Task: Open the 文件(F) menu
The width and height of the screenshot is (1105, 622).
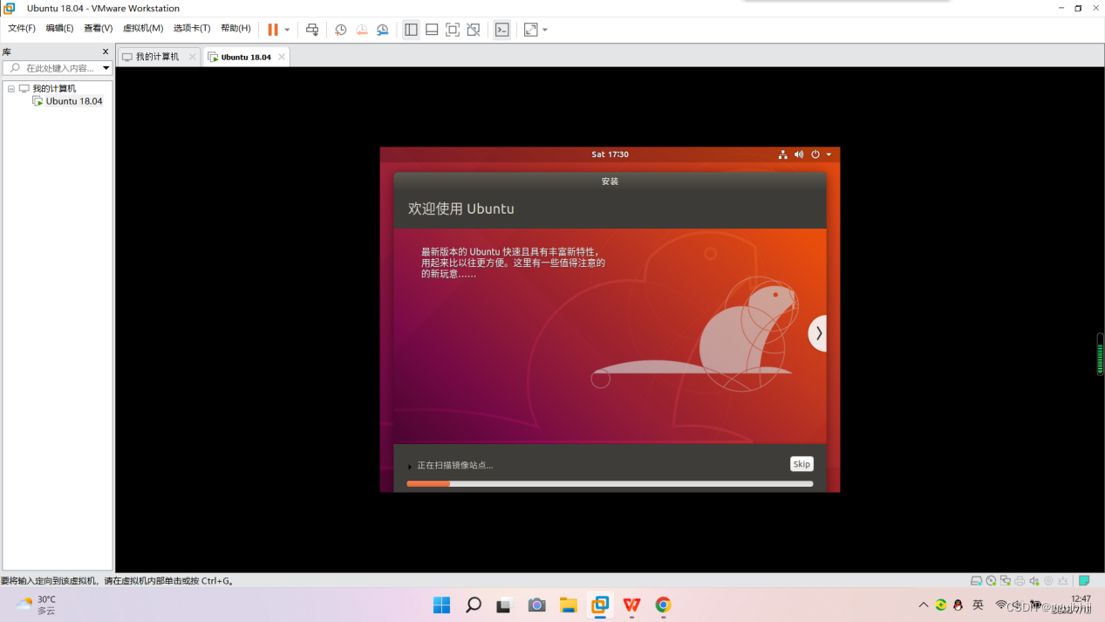Action: 22,28
